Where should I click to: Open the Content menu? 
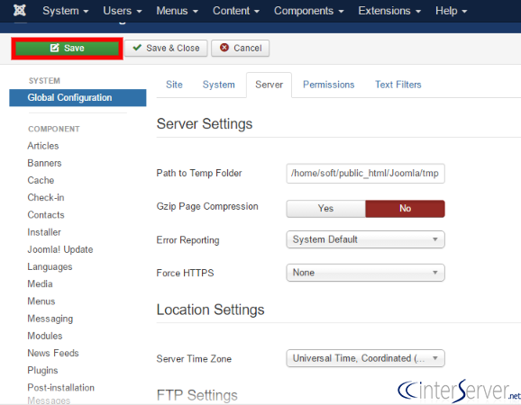pos(236,11)
